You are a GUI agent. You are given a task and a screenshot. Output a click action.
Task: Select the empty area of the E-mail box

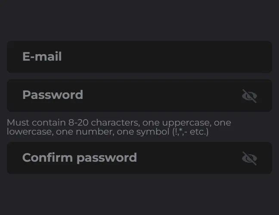click(160, 57)
